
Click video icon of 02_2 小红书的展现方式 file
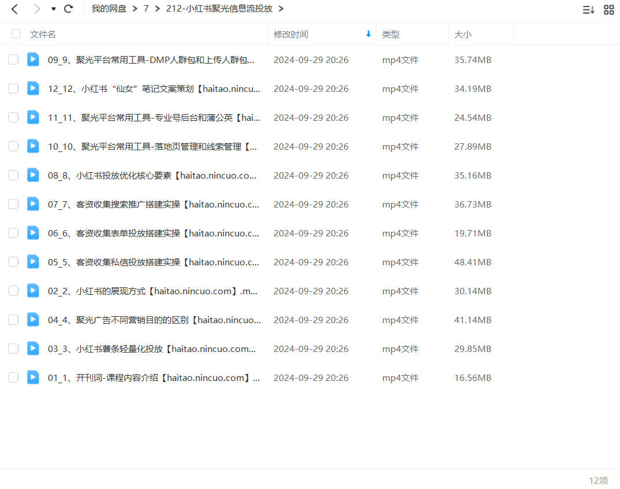[x=33, y=291]
